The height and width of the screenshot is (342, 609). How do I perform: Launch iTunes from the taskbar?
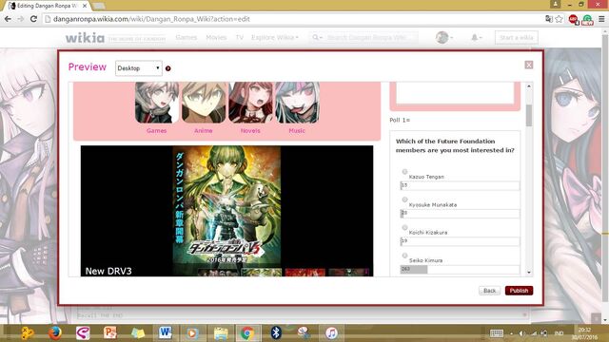(331, 332)
